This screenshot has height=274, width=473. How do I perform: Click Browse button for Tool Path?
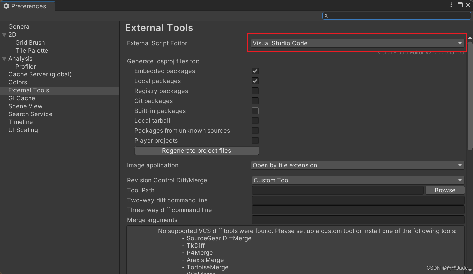click(445, 190)
